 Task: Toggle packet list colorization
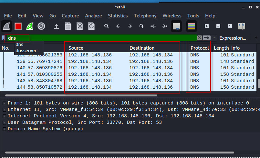coord(191,26)
